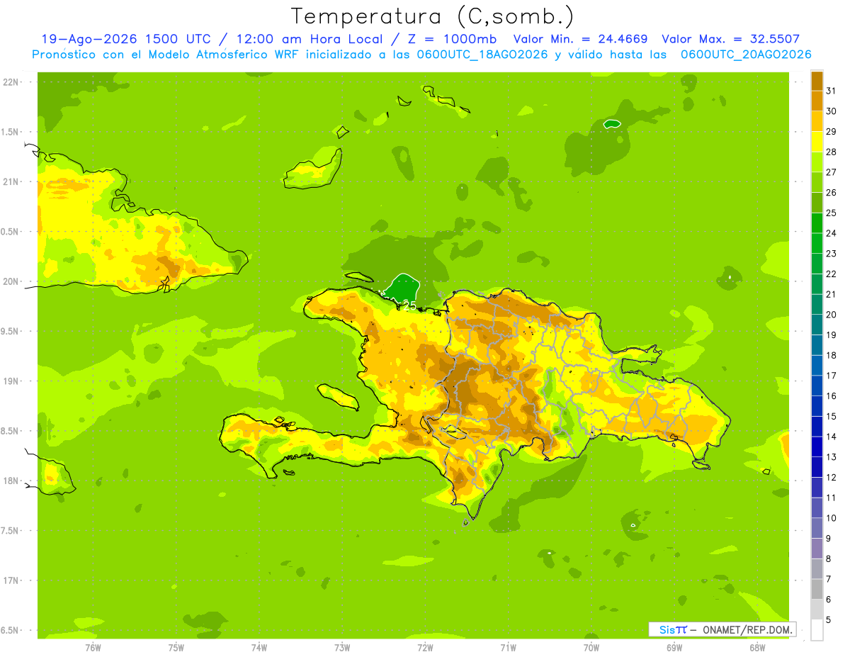Click the 19N latitude label
850x657 pixels.
[11, 381]
